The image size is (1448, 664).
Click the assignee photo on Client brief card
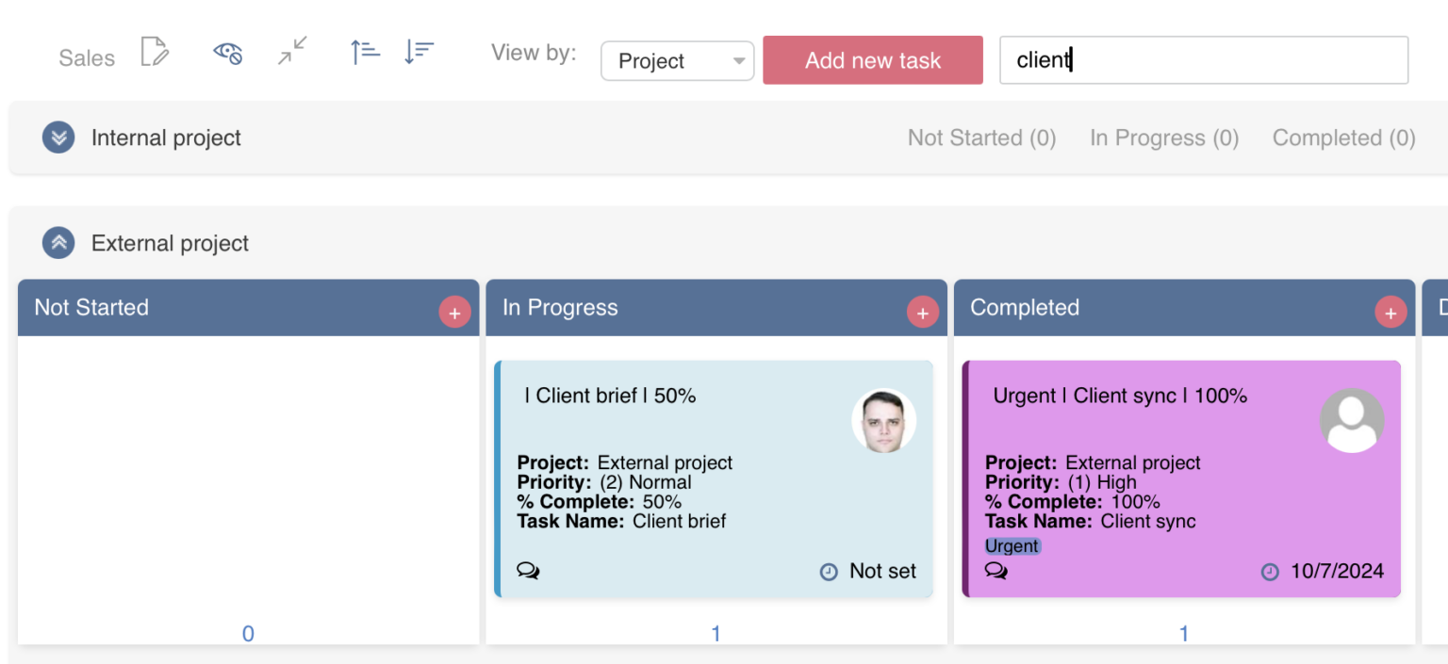(883, 421)
